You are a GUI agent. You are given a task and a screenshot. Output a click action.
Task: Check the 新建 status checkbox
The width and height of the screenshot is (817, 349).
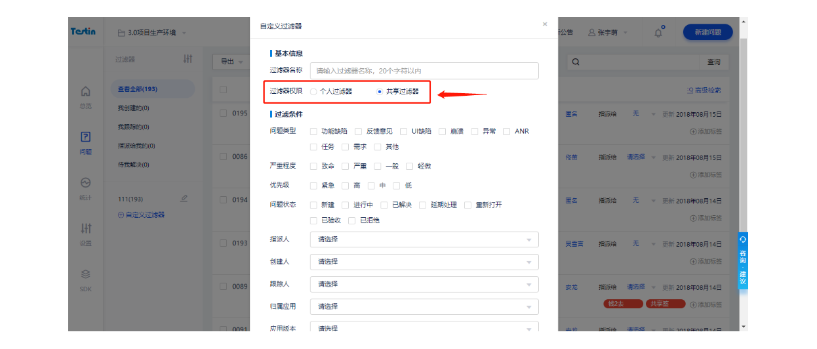(313, 205)
